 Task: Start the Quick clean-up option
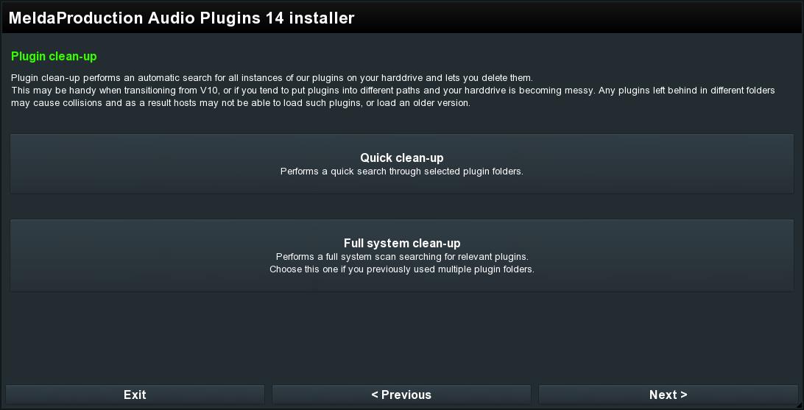pos(402,164)
